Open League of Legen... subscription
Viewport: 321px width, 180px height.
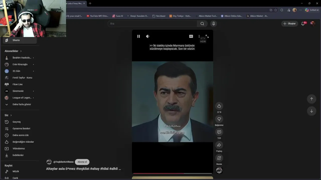tap(20, 98)
